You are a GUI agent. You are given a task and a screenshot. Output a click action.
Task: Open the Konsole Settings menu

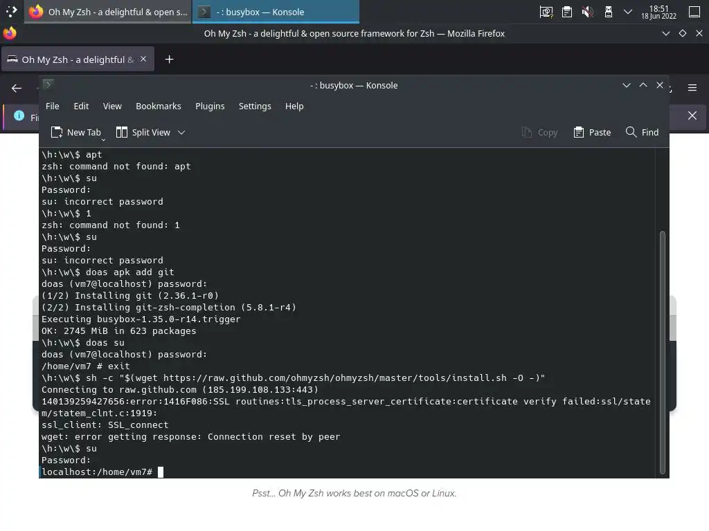click(x=255, y=106)
